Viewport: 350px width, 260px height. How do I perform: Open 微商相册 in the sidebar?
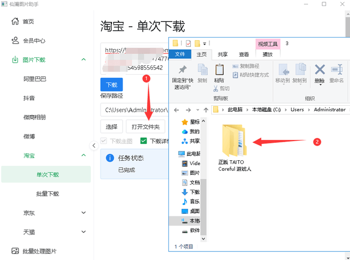(34, 117)
